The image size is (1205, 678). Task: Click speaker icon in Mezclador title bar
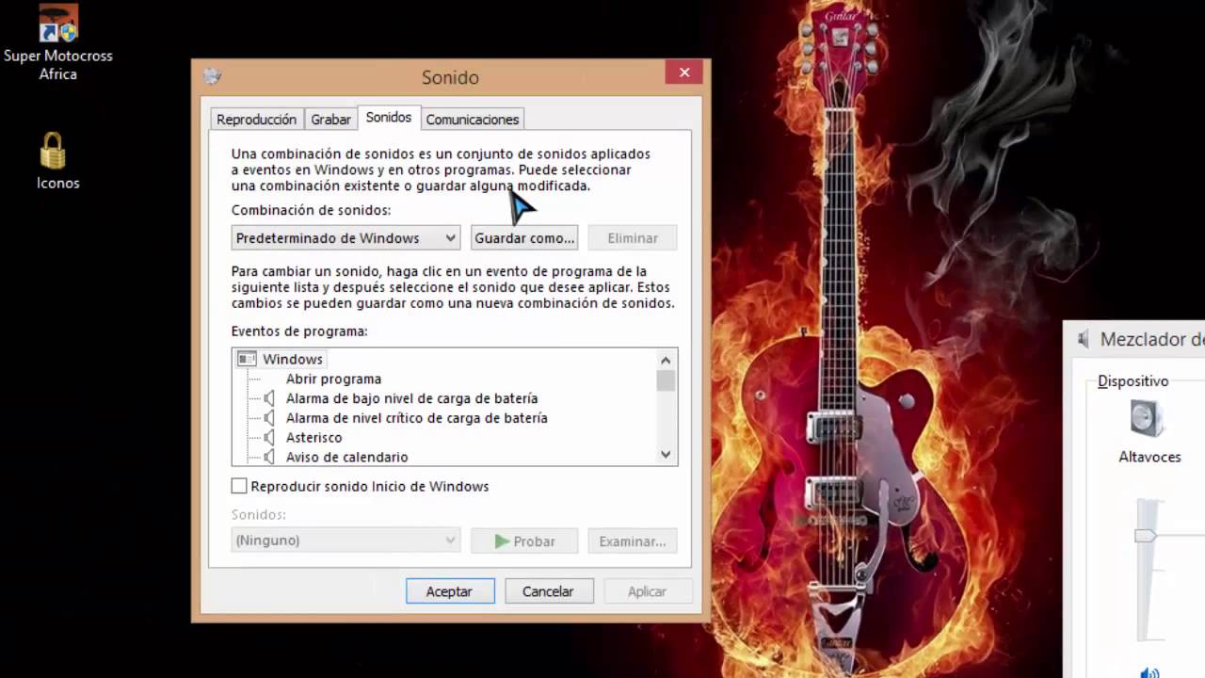[1084, 339]
